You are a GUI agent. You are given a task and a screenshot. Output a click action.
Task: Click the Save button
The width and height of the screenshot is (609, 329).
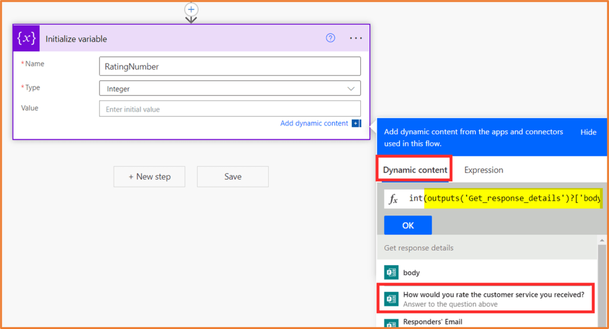click(233, 177)
